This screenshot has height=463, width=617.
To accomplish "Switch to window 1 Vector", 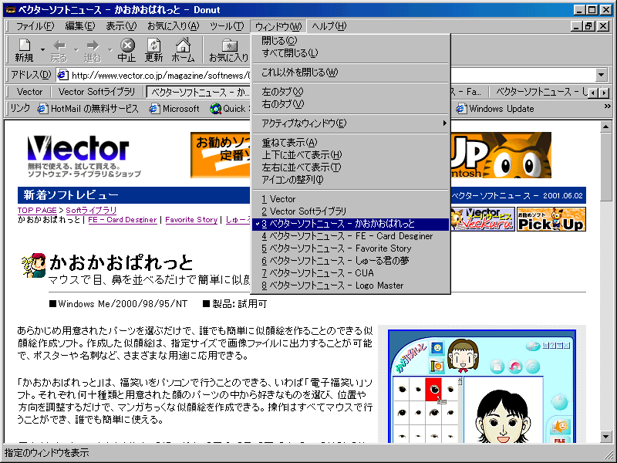I will coord(351,199).
